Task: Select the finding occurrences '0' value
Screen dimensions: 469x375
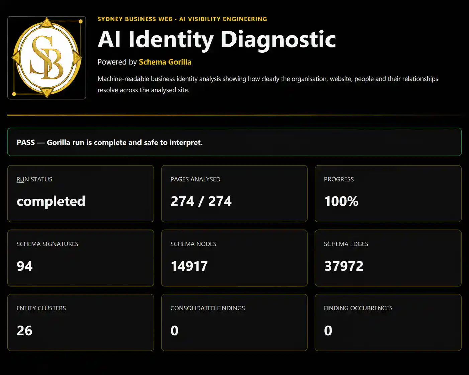Action: tap(328, 331)
